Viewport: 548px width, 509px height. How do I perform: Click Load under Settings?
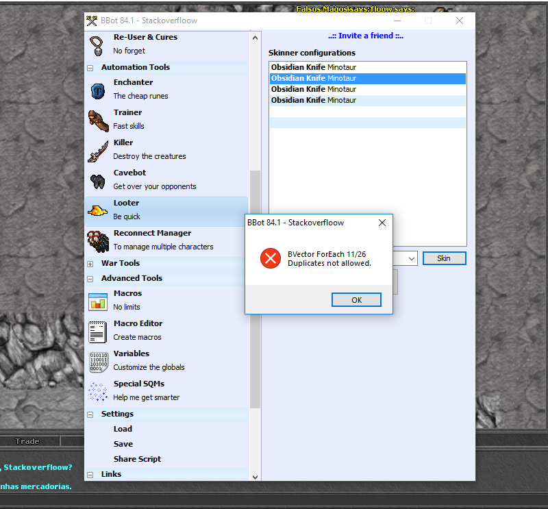pos(123,429)
